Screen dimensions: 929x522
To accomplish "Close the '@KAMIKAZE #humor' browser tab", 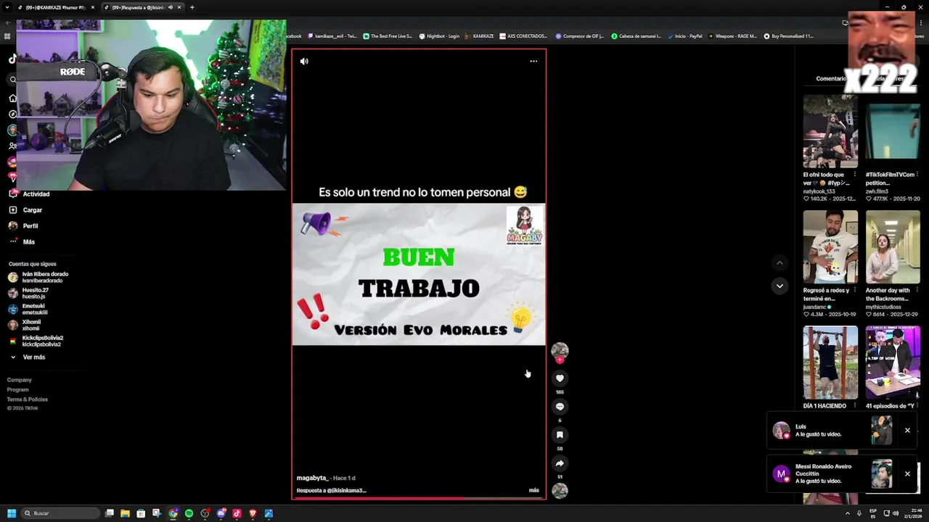I will click(93, 7).
